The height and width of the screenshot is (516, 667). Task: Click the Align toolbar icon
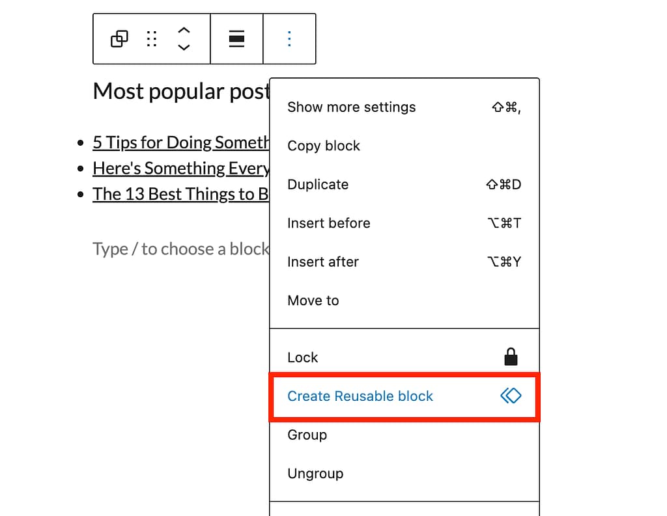(236, 39)
